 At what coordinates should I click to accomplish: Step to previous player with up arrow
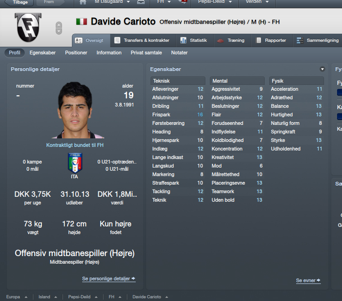(x=59, y=25)
